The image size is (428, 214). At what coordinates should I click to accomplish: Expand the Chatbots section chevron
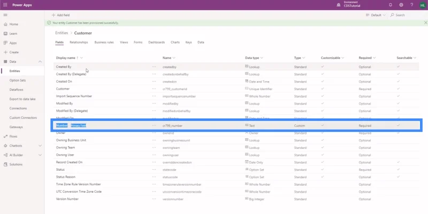(40, 146)
